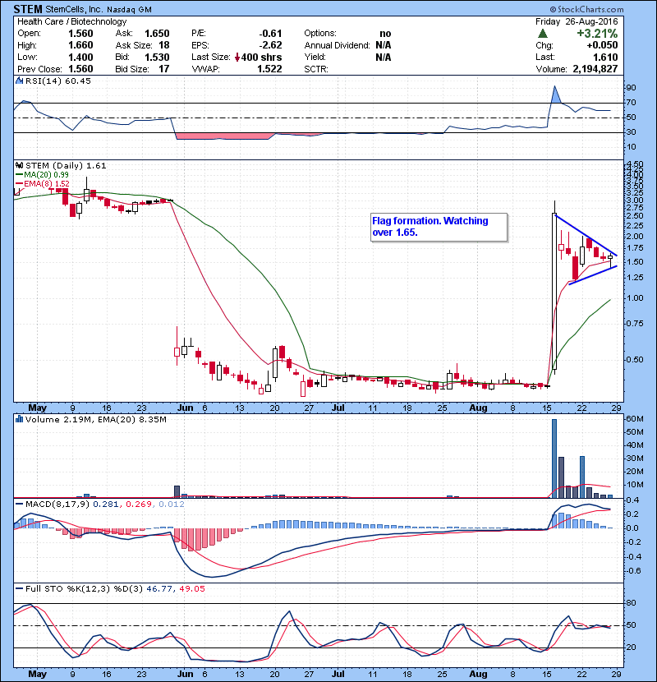Click the Open value 1.560
The width and height of the screenshot is (657, 682).
[80, 34]
